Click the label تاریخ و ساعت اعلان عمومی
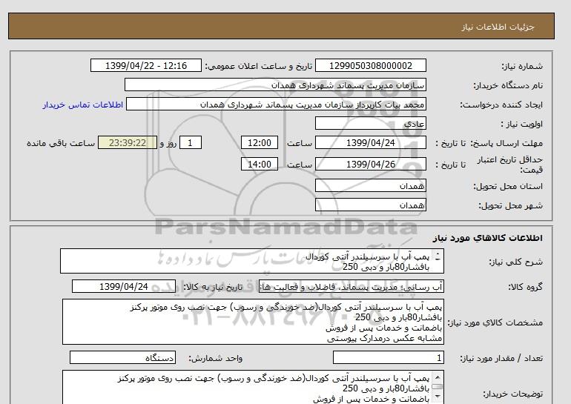The image size is (571, 404). [259, 66]
